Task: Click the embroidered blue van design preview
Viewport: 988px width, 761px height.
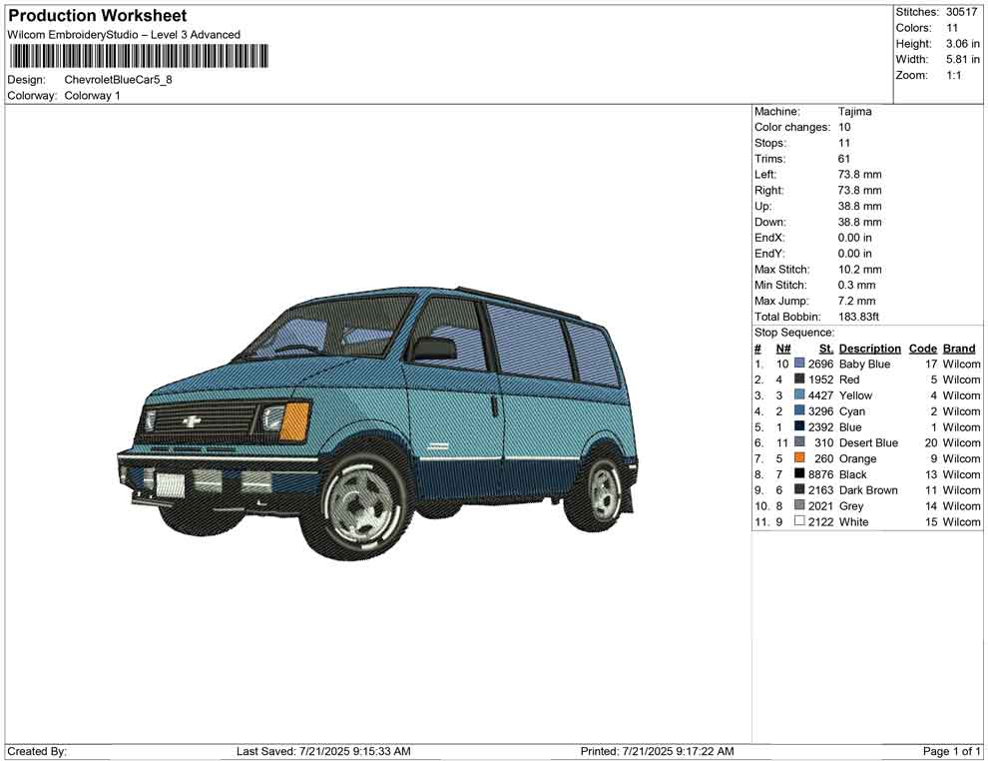Action: click(377, 419)
